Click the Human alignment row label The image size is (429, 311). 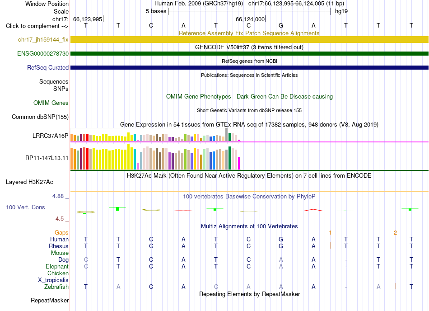coord(59,239)
